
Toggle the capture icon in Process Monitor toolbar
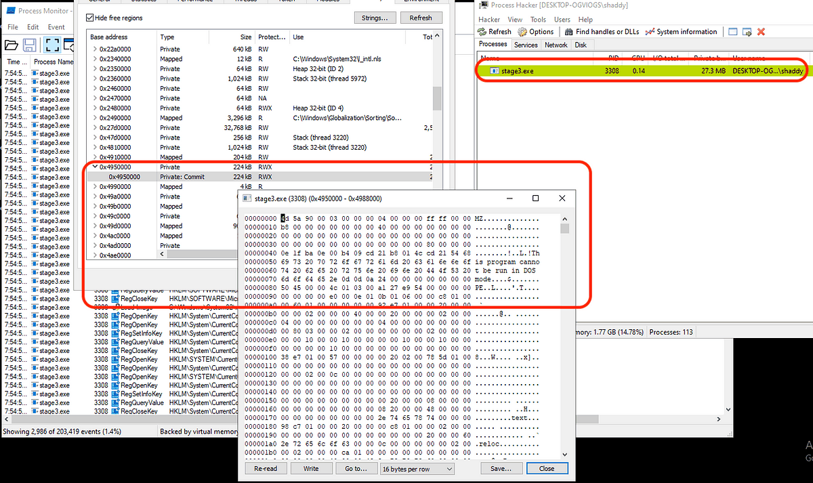pyautogui.click(x=52, y=45)
